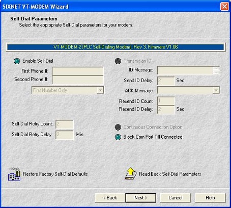Close the SIXNET VT-MODEM Wizard window
Screen dimensions: 231x208
tap(224, 7)
